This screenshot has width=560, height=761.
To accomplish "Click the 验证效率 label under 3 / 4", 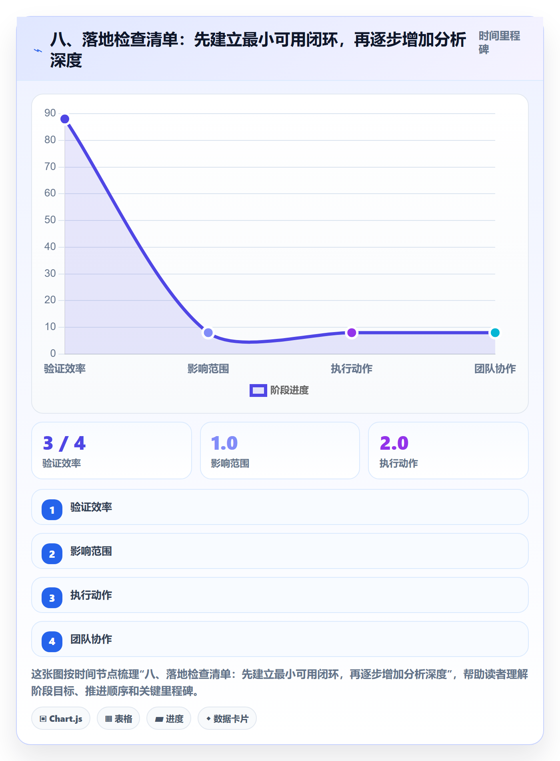I will pyautogui.click(x=62, y=463).
